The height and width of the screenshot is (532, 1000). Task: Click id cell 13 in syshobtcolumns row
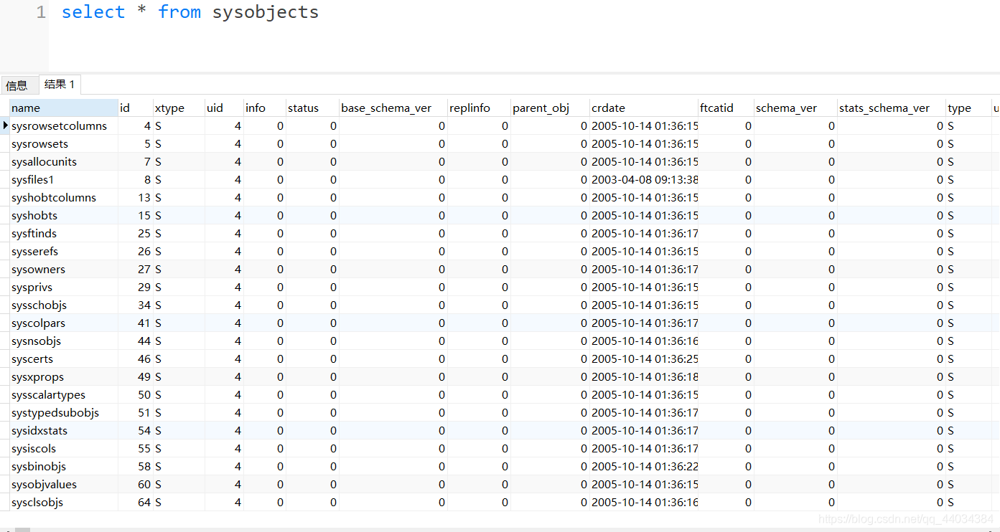coord(136,197)
